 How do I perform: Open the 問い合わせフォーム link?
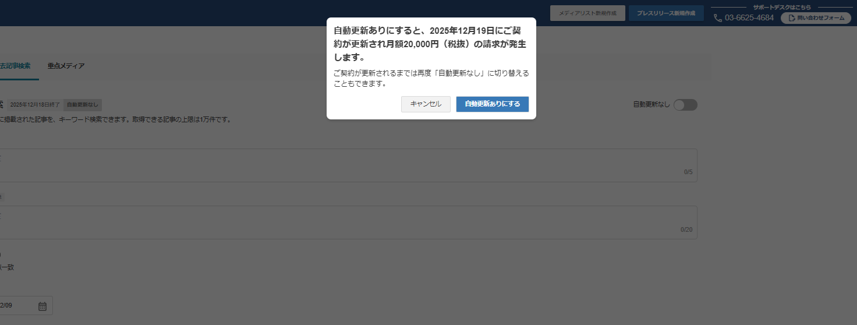coord(816,18)
